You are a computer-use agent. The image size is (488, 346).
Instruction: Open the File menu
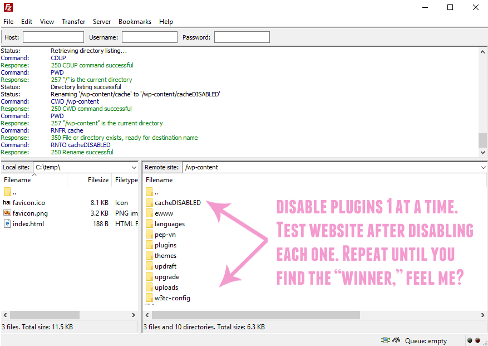8,22
